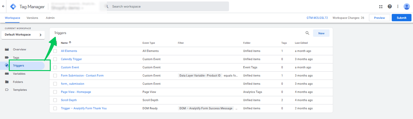Open Trigger – Analytify Form Thank You
This screenshot has height=119, width=413.
coord(84,108)
